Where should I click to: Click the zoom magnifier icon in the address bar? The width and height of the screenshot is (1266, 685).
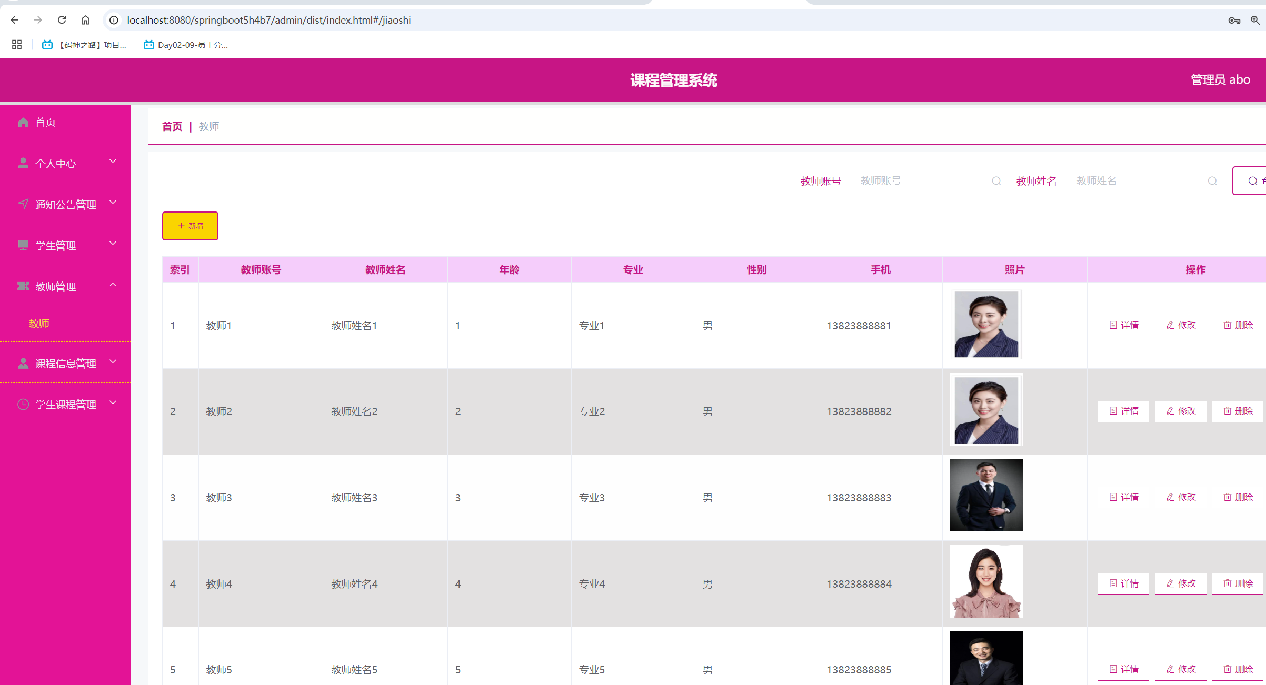(1255, 20)
